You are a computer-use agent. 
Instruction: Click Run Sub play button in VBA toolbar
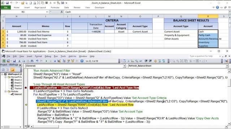pyautogui.click(x=47, y=61)
